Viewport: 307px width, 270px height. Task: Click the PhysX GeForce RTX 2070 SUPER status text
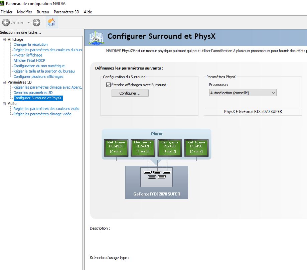coord(253,112)
